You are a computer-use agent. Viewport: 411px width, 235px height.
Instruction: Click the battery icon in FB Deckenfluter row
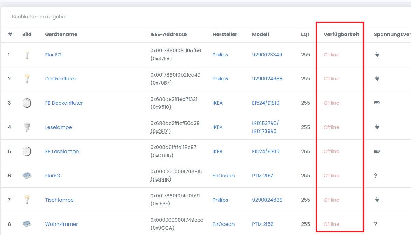click(x=377, y=103)
